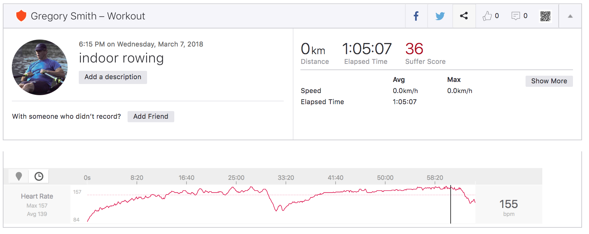Click the Add Friend button
Image resolution: width=589 pixels, height=234 pixels.
(x=151, y=117)
